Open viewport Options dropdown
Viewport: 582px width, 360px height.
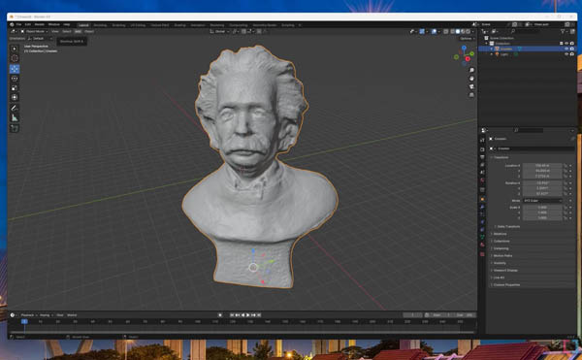point(467,39)
